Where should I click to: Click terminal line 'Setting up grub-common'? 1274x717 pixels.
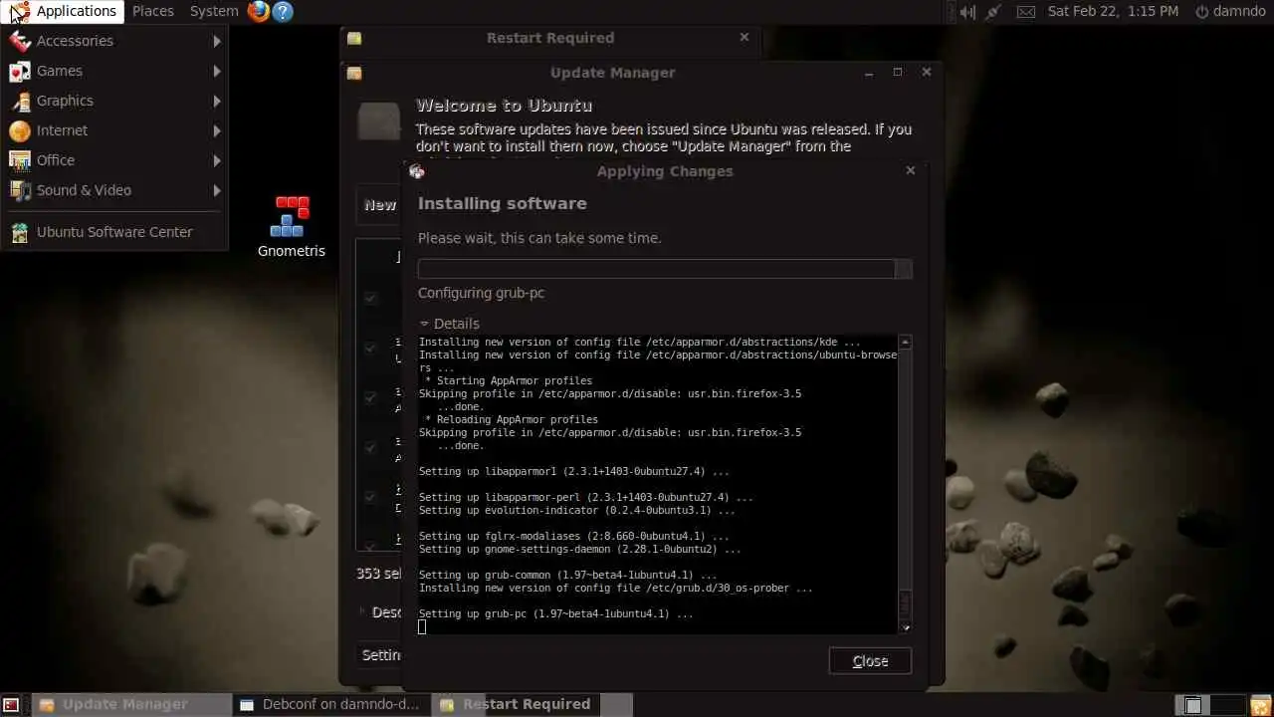[567, 575]
